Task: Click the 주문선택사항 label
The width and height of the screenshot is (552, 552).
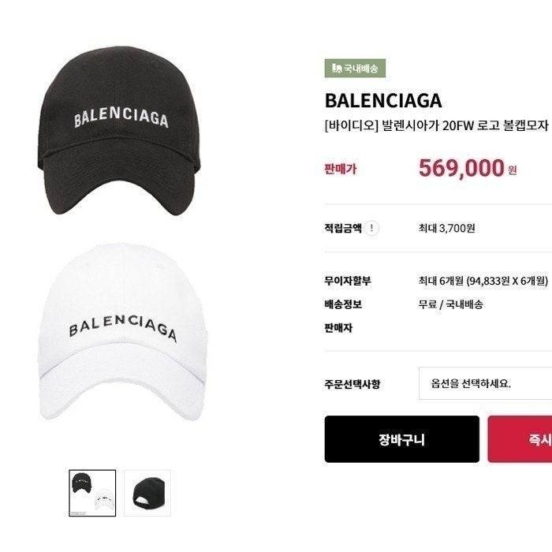Action: 352,384
